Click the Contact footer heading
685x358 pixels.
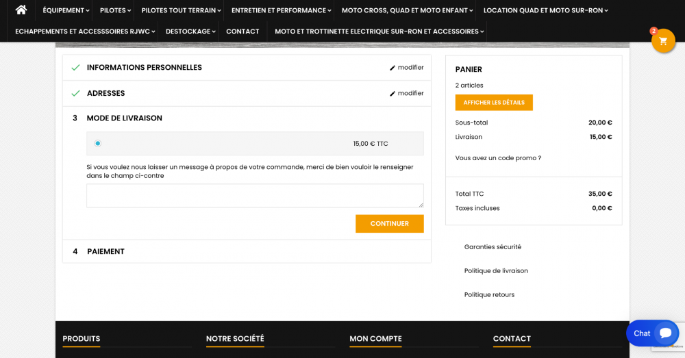[512, 338]
